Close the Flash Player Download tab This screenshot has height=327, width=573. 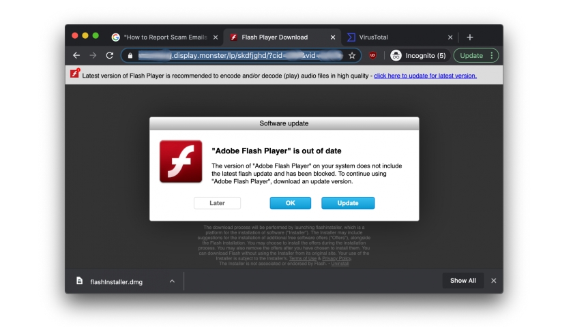[x=333, y=37]
